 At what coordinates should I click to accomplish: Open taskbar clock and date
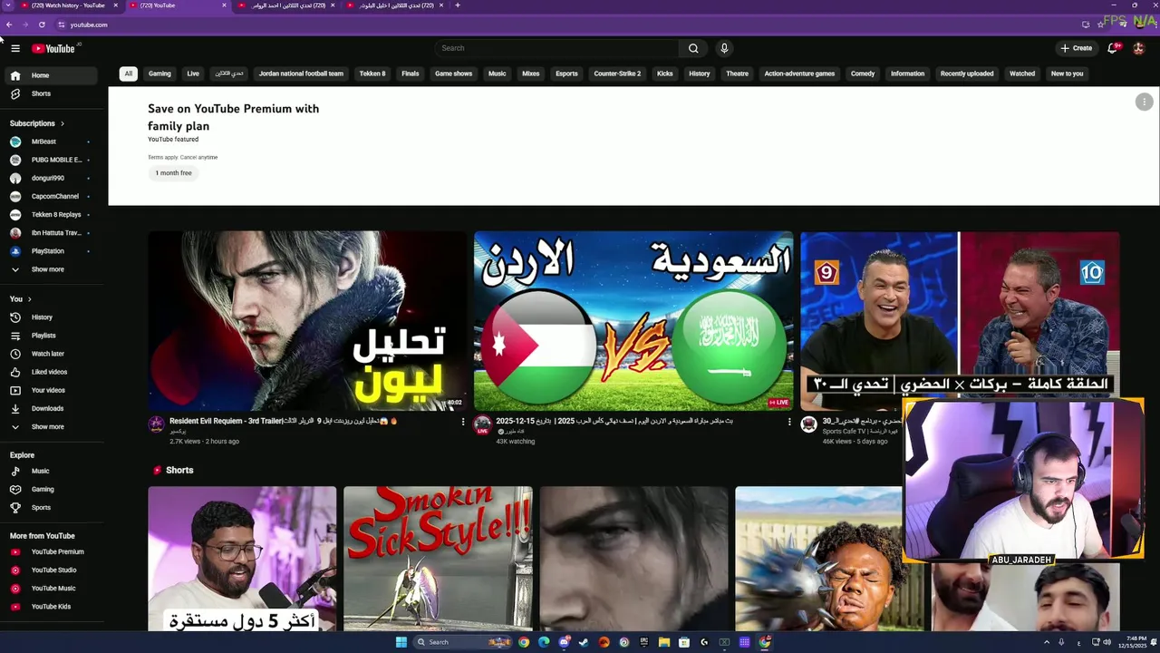tap(1134, 642)
